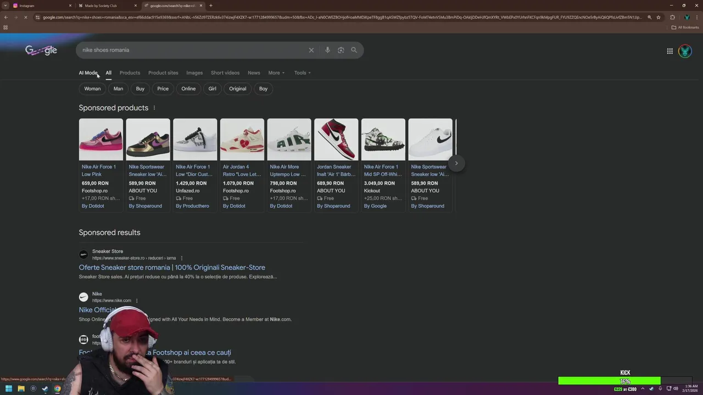Apply the Boy filter chip
The width and height of the screenshot is (703, 395).
[264, 89]
